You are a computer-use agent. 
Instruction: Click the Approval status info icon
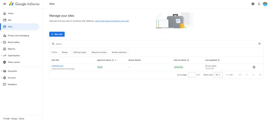click(113, 60)
